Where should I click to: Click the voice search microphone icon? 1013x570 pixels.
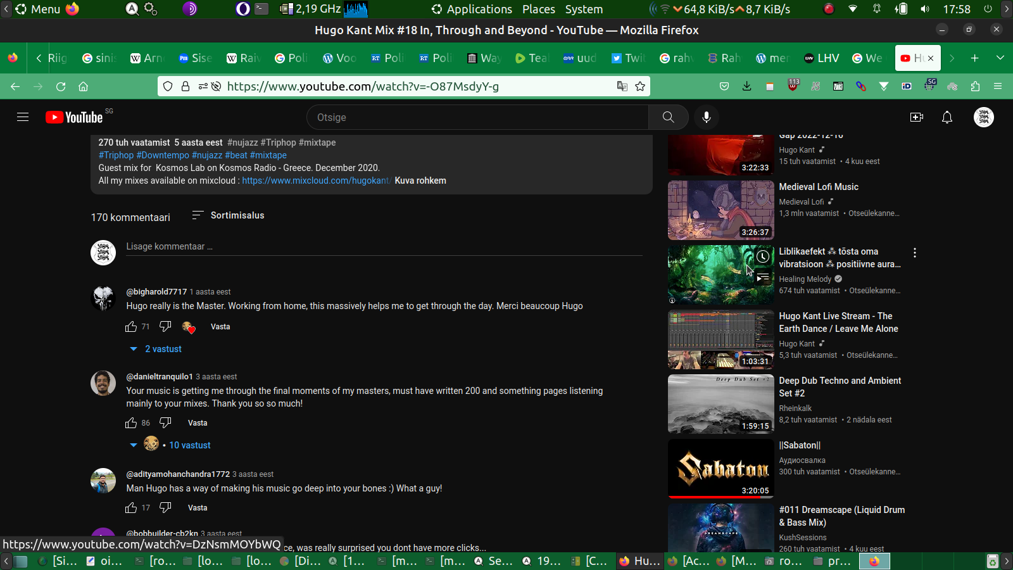point(707,117)
